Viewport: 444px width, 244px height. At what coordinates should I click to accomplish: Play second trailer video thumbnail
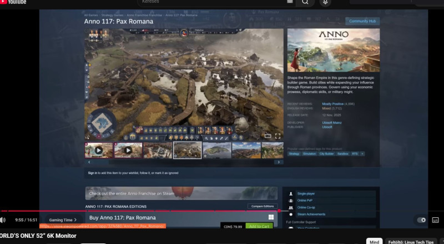128,150
